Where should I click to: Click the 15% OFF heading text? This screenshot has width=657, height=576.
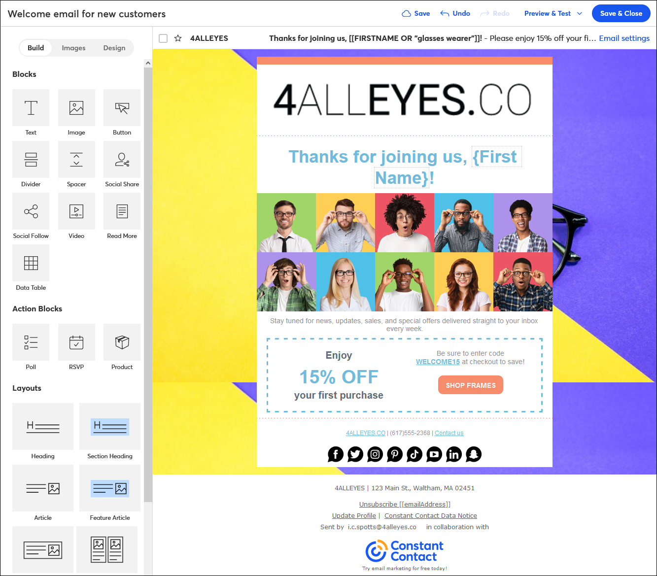[339, 377]
